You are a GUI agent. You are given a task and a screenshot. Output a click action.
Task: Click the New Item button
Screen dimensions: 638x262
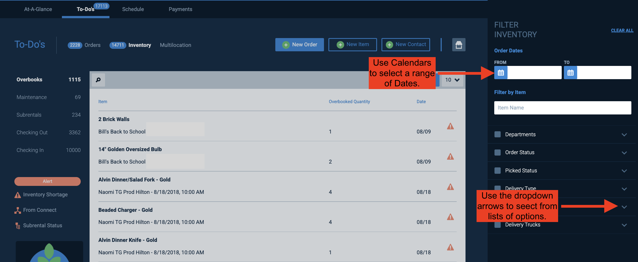click(x=353, y=45)
